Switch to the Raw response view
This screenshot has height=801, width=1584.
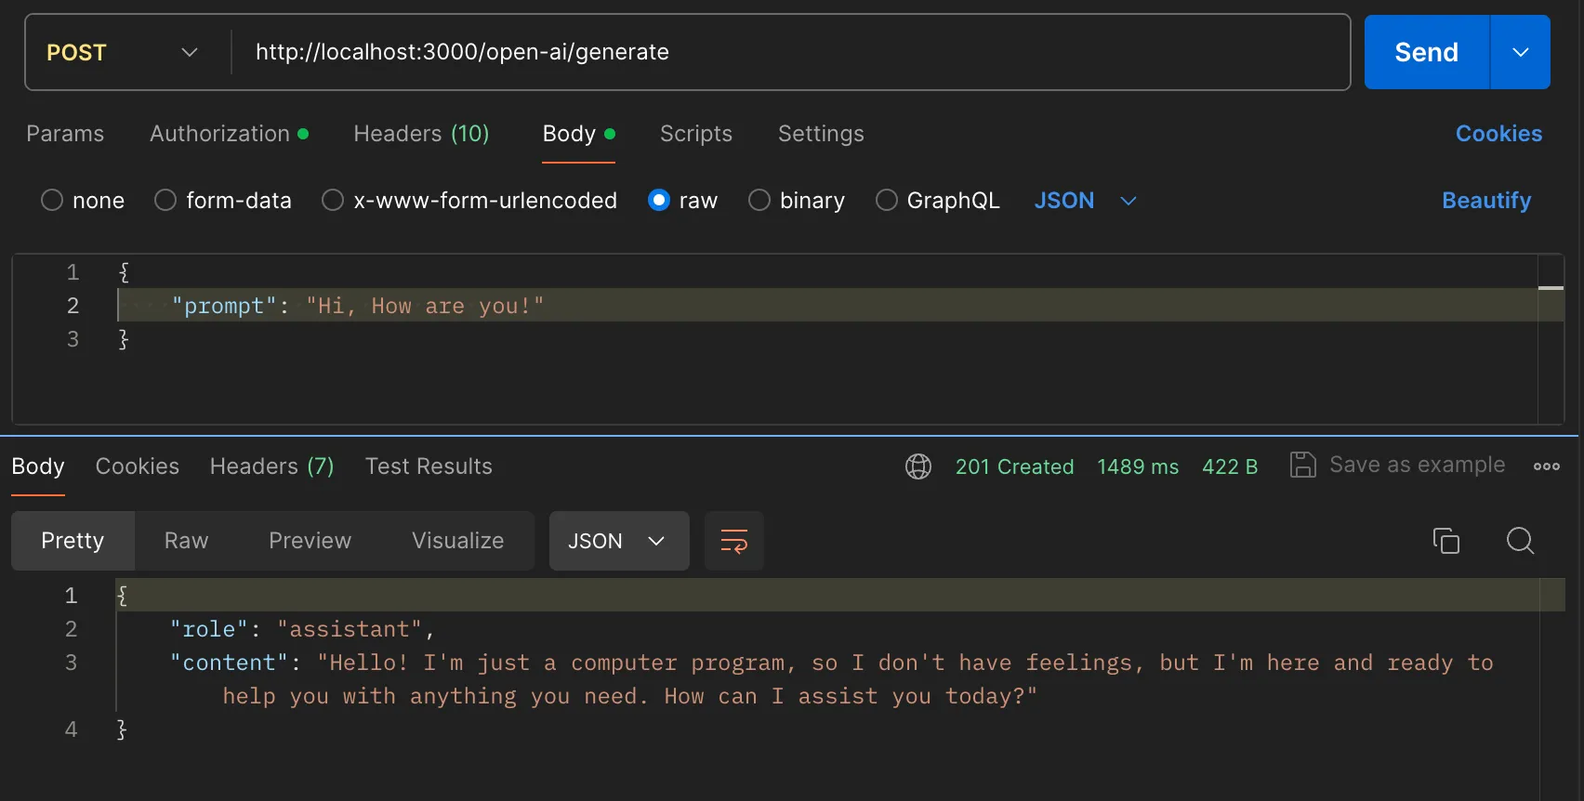coord(186,541)
